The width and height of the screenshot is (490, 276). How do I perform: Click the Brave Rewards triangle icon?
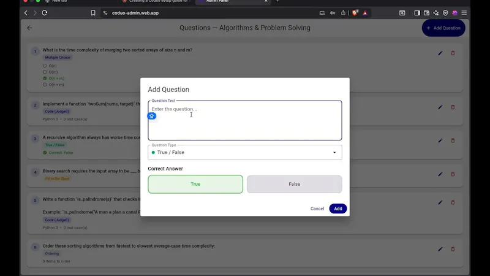(365, 13)
